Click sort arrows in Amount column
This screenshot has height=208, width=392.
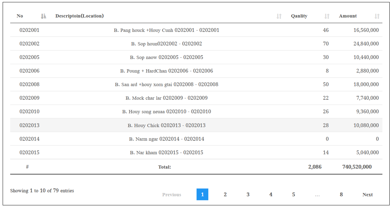click(377, 16)
